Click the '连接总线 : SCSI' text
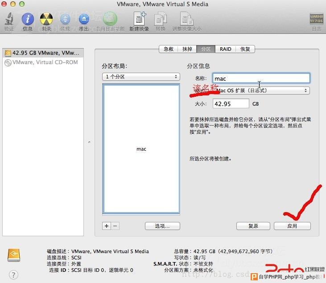The height and width of the screenshot is (283, 326). click(64, 258)
